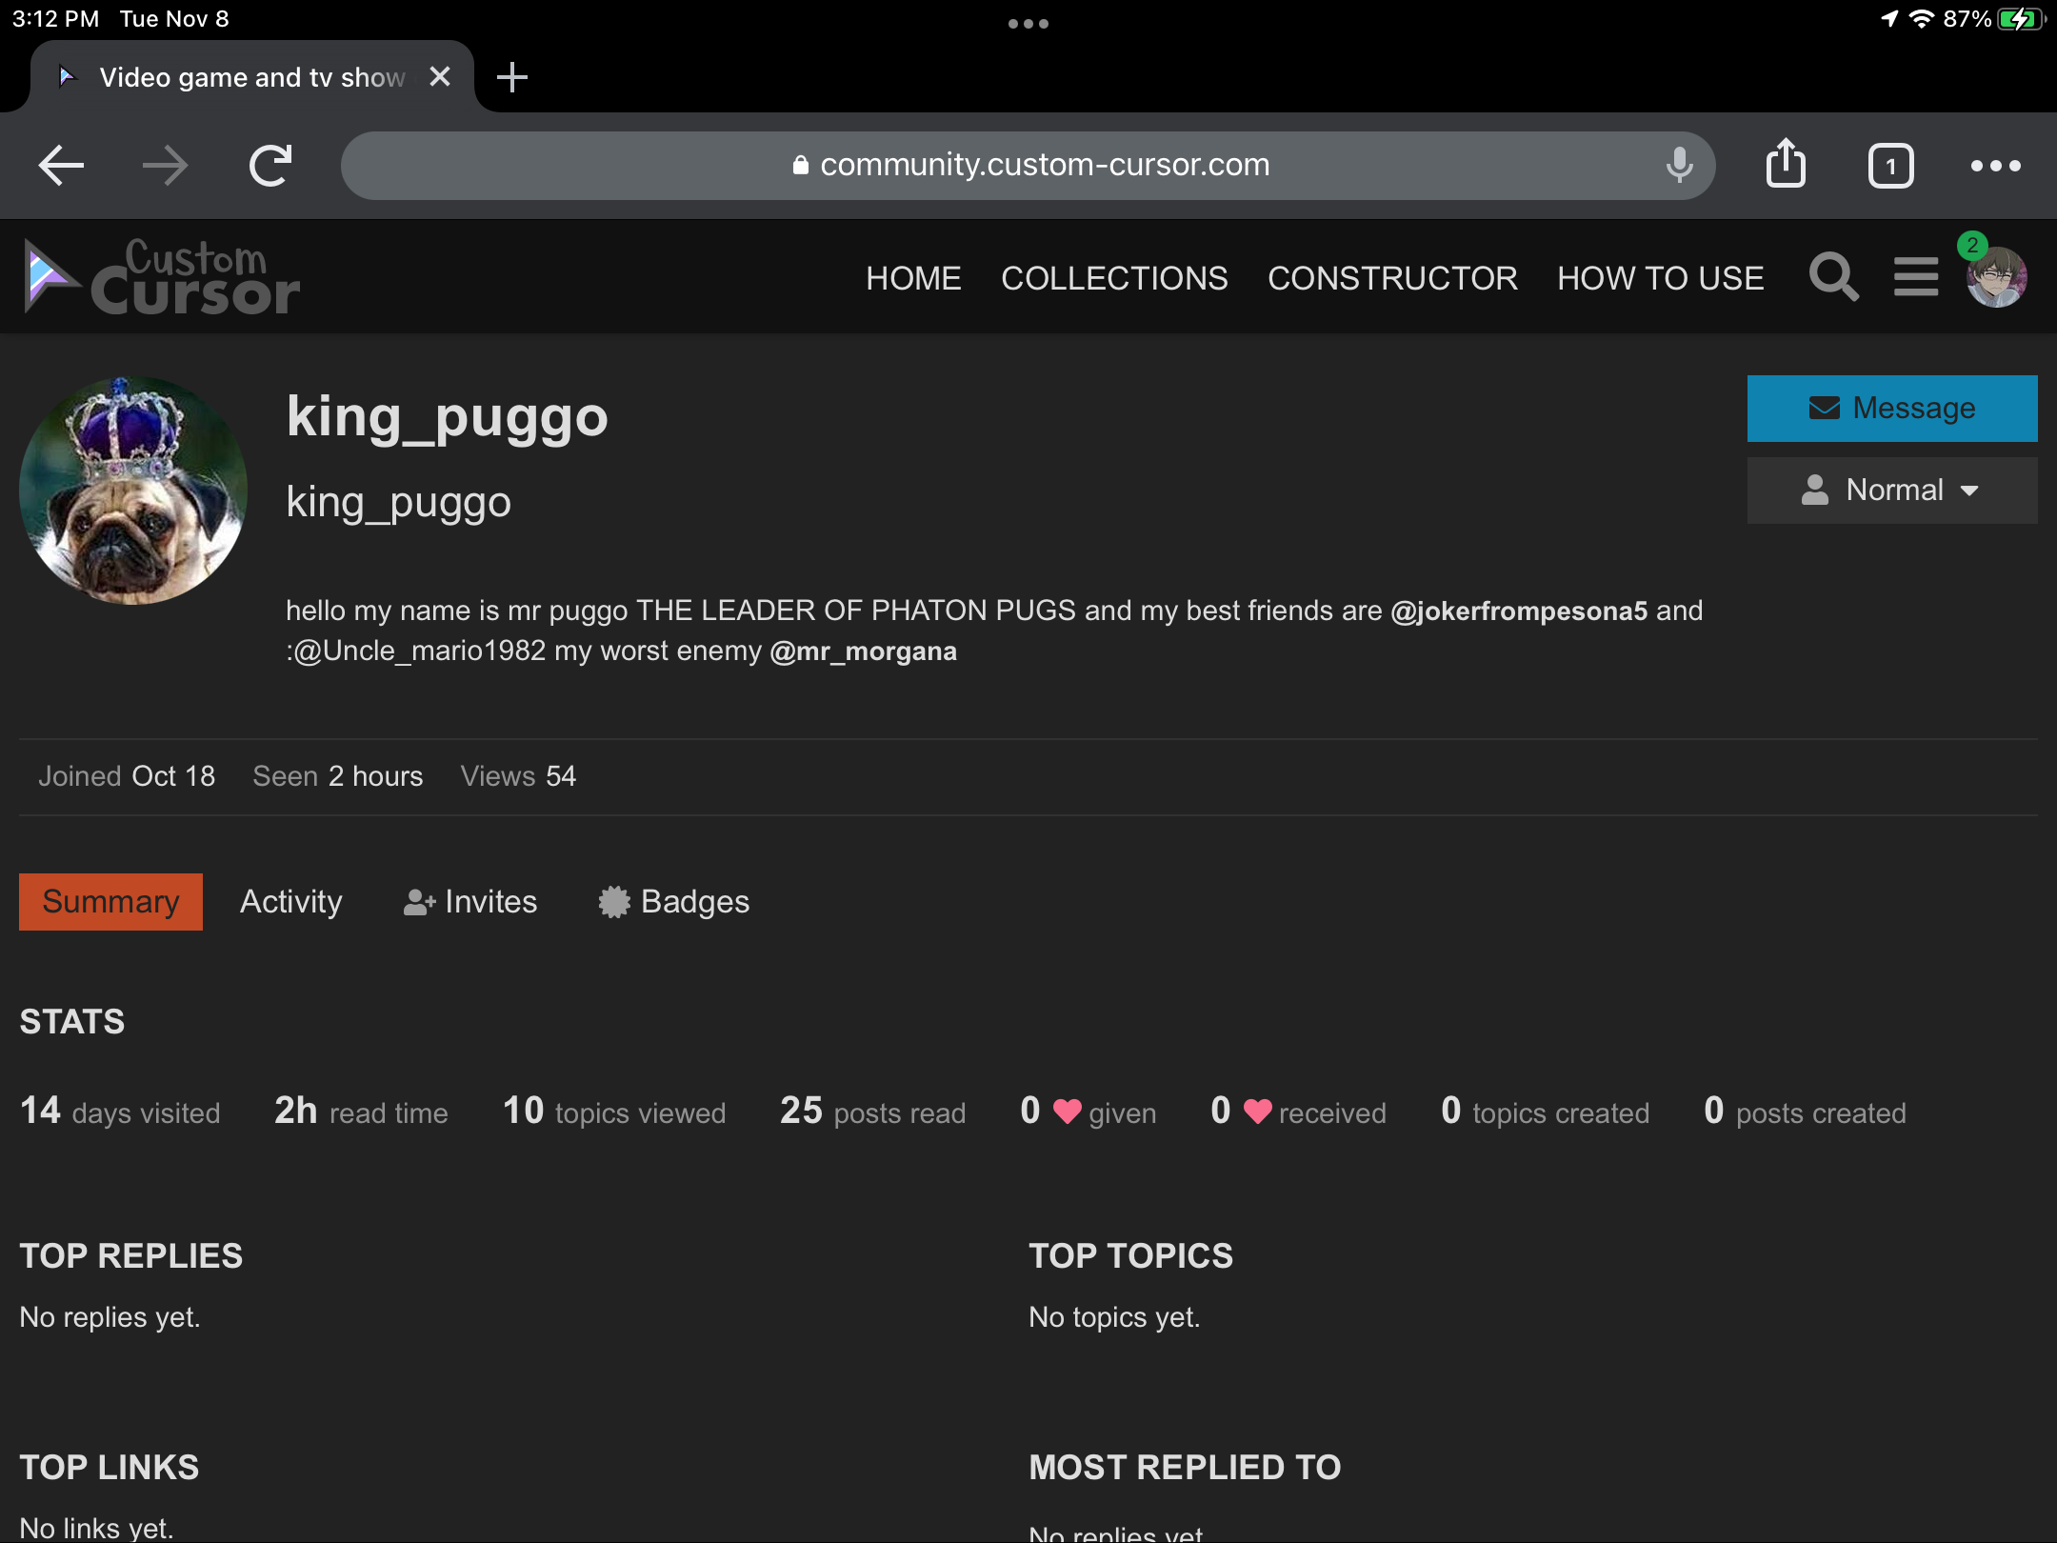Open the tab switcher showing 1 tab
2057x1543 pixels.
(x=1890, y=166)
